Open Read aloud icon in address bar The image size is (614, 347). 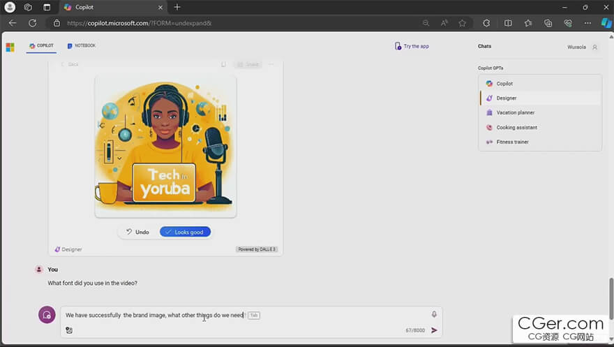click(444, 23)
